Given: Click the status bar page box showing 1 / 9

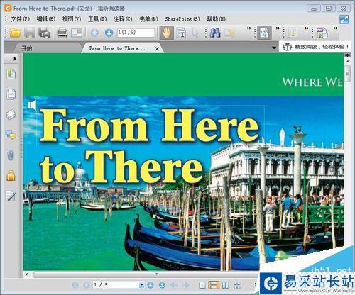Looking at the screenshot, I should (x=116, y=285).
